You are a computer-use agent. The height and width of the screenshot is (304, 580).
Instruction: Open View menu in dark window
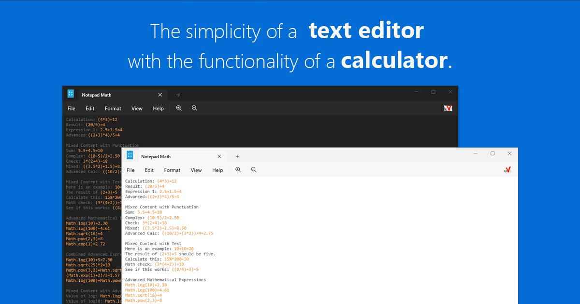pyautogui.click(x=137, y=109)
